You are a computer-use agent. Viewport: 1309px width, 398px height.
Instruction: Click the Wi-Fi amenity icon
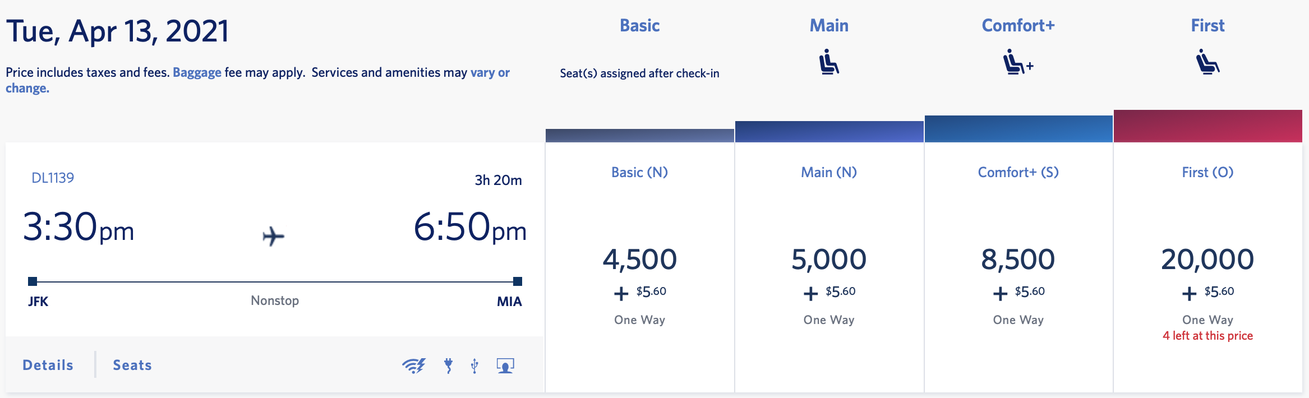click(x=414, y=365)
